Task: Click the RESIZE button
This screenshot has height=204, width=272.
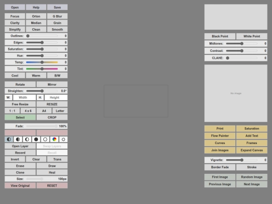Action: [52, 104]
